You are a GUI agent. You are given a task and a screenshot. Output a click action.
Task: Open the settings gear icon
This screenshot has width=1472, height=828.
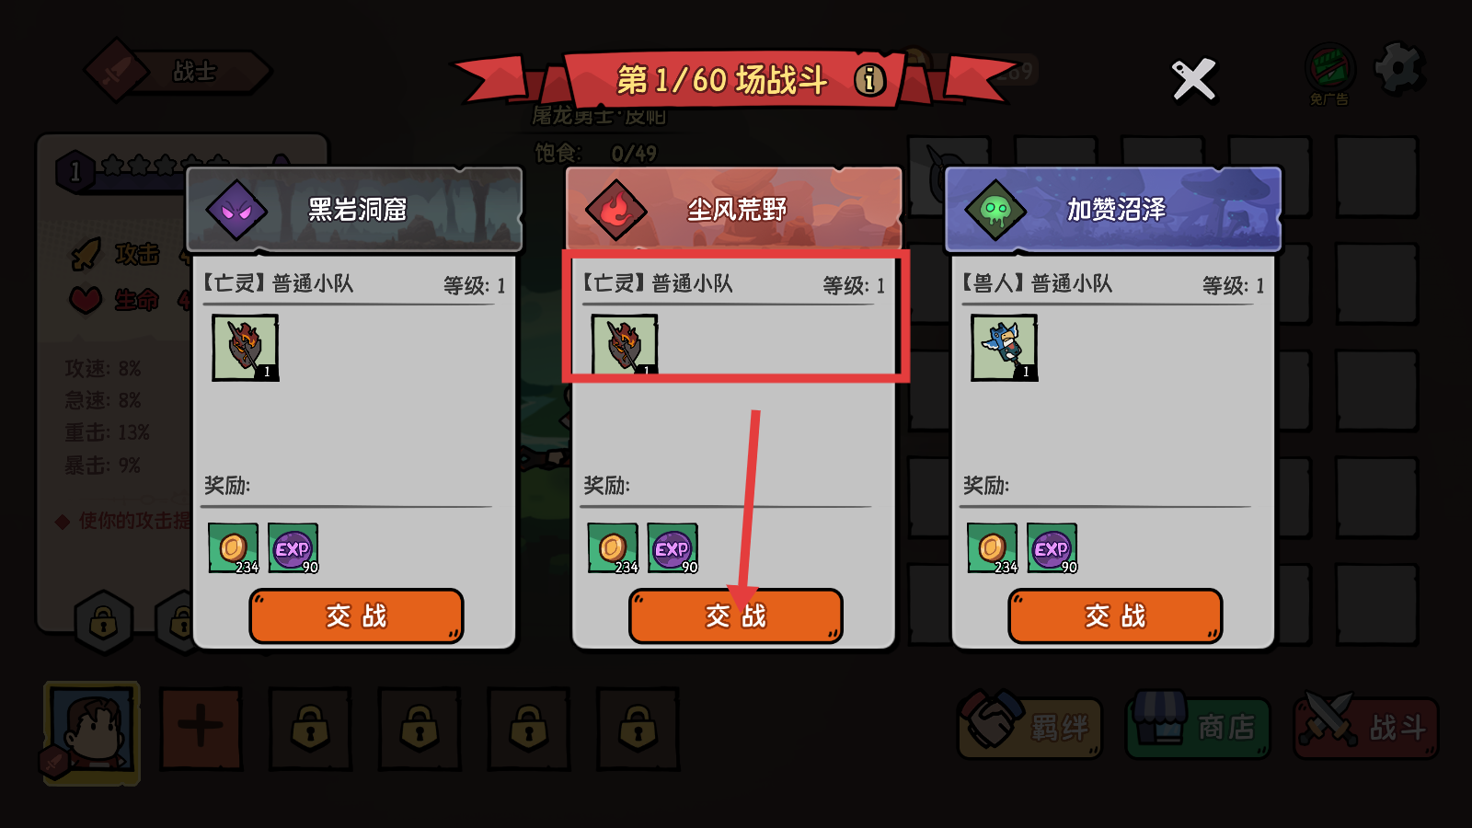point(1399,69)
